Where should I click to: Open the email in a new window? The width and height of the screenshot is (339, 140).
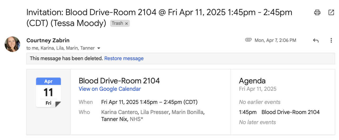tap(331, 12)
